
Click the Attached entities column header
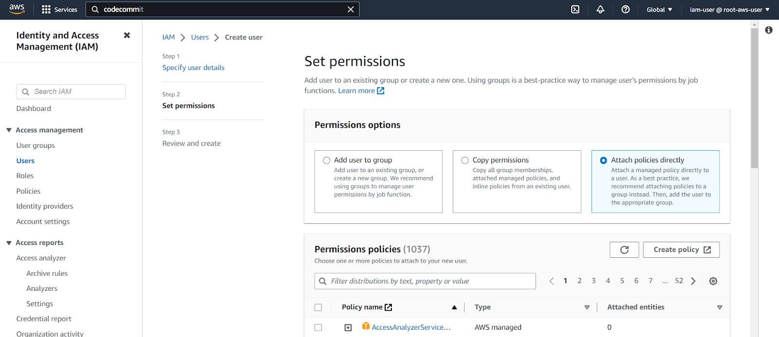coord(635,307)
